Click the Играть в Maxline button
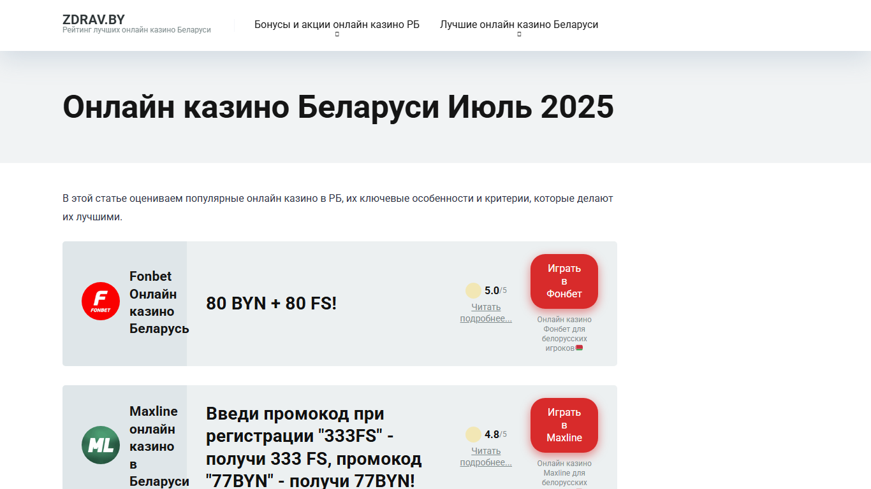The height and width of the screenshot is (489, 871). pos(564,425)
